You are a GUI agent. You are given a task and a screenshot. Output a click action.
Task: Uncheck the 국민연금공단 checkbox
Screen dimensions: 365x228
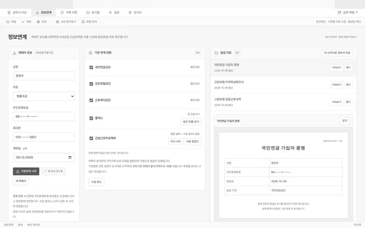pos(91,67)
